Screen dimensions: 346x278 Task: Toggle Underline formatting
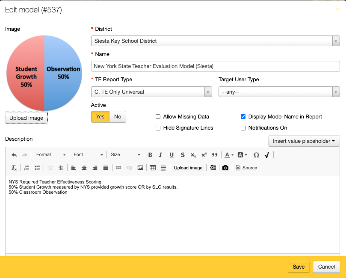click(x=172, y=155)
